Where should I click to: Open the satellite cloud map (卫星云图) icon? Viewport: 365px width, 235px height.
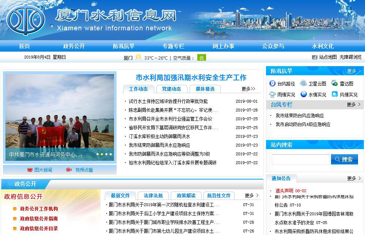coord(303,83)
